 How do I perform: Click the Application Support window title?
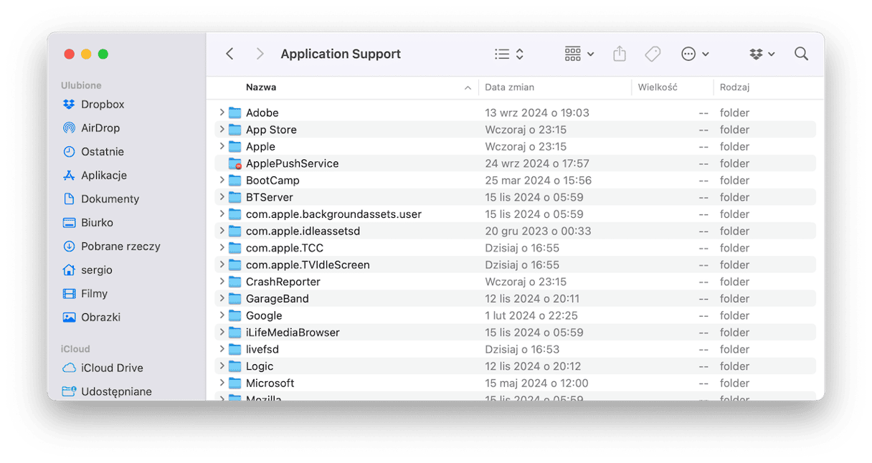(x=341, y=54)
